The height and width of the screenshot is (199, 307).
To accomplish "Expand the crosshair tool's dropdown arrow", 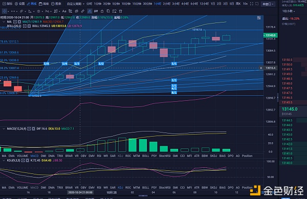I will (8, 12).
